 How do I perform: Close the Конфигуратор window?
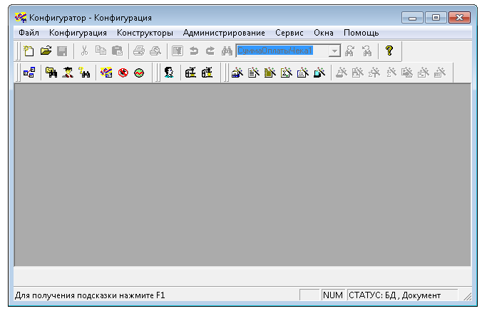[459, 18]
